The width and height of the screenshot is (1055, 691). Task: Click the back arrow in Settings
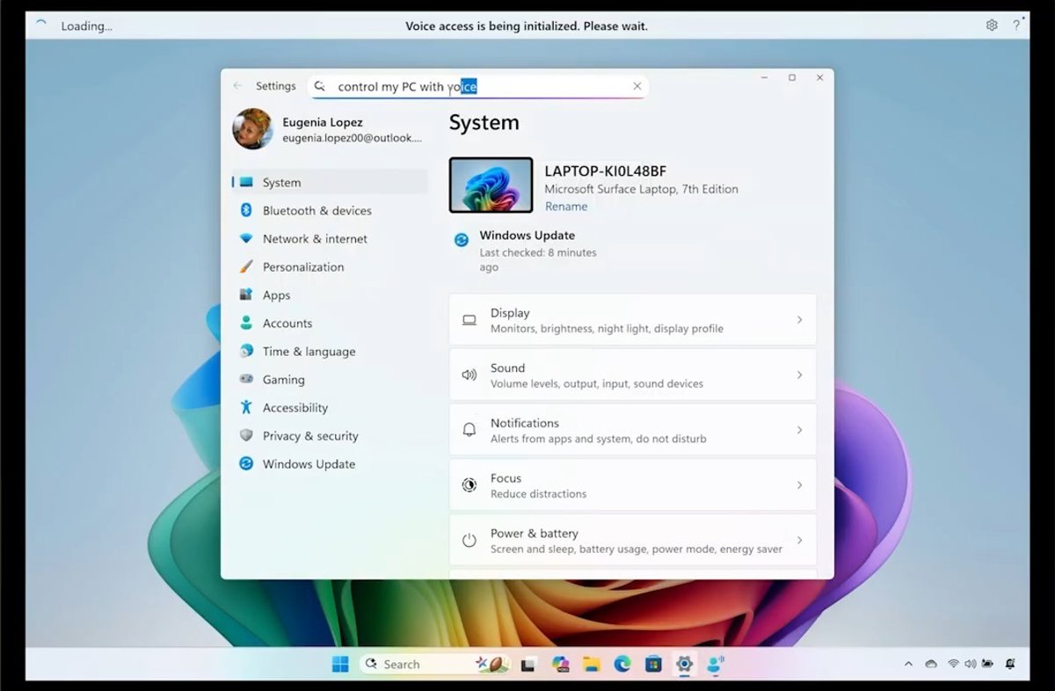coord(237,86)
